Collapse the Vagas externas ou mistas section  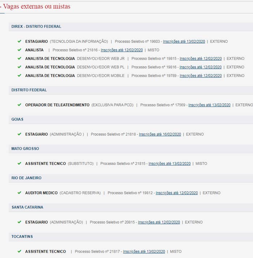tap(1, 7)
